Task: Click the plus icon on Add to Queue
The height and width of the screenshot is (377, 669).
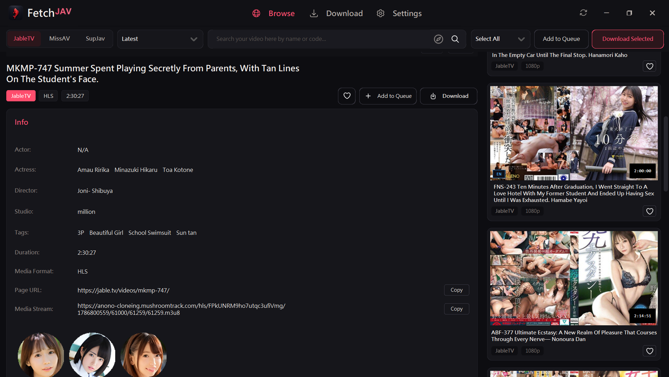Action: pos(368,96)
